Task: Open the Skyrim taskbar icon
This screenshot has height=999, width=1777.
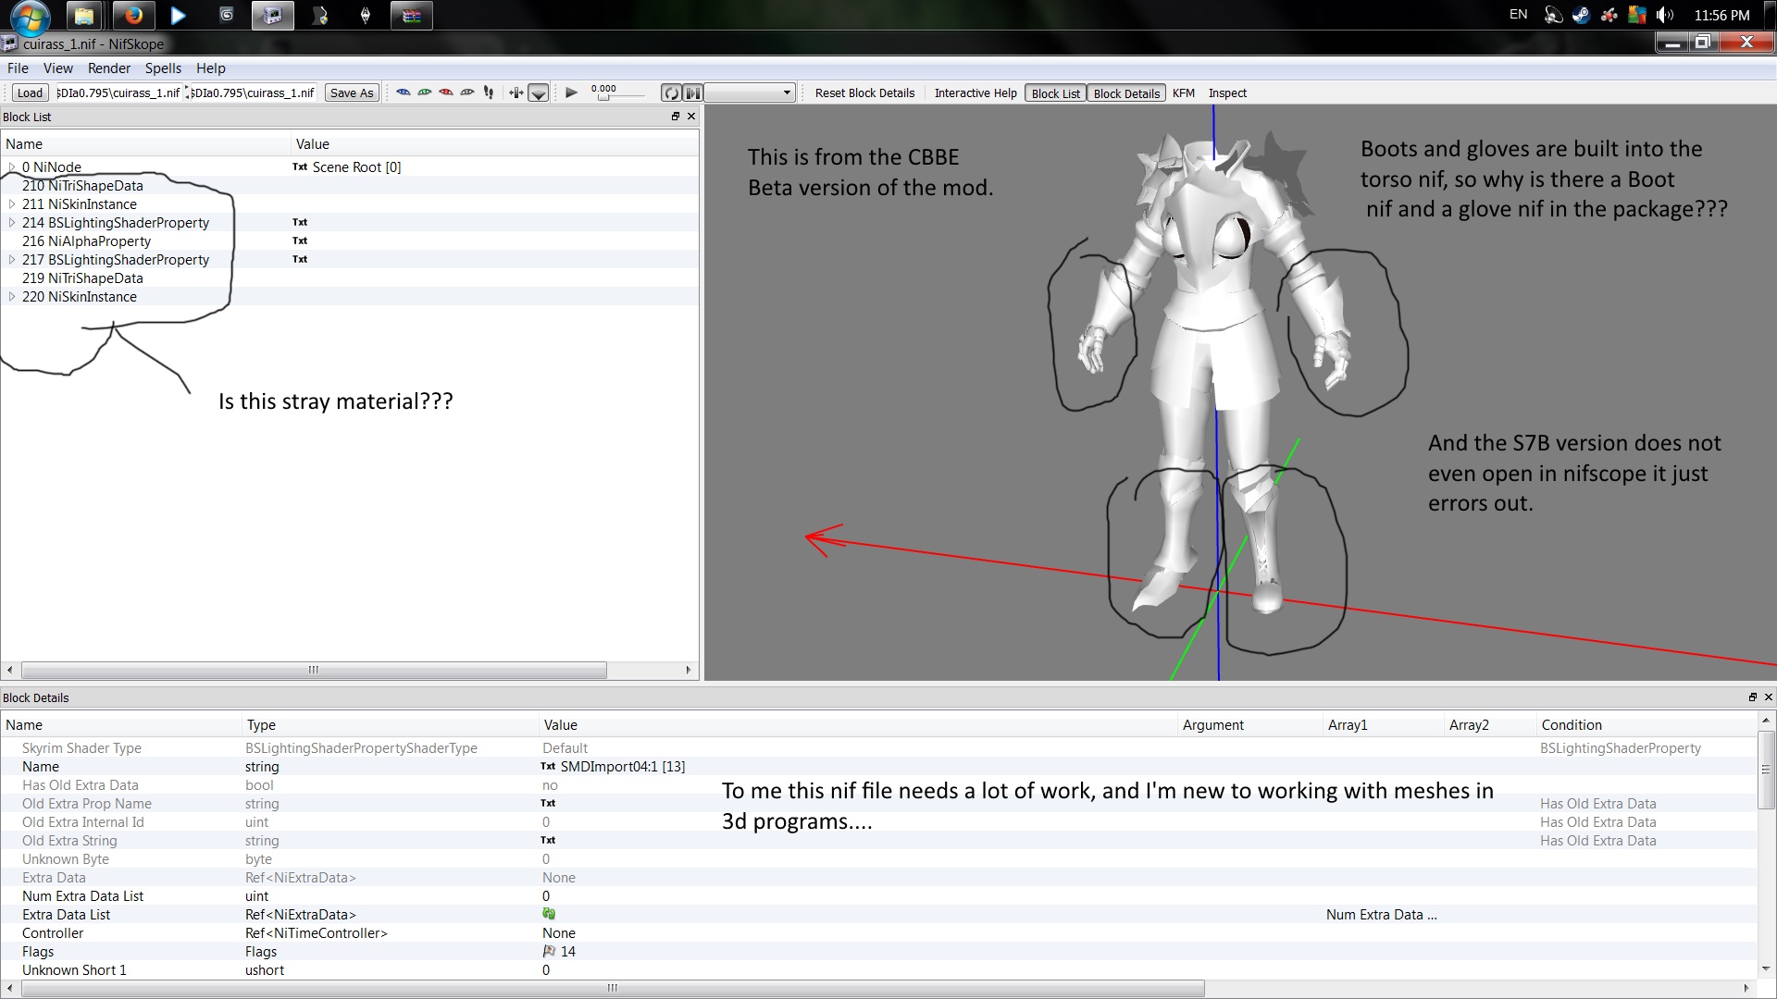Action: [x=366, y=16]
